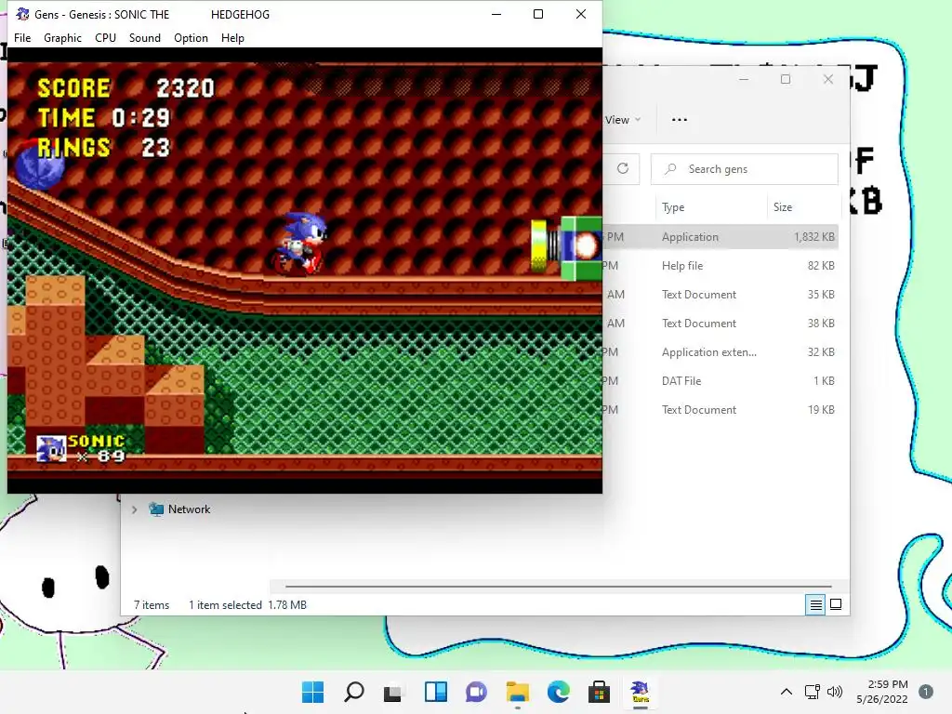Open File Explorer from the taskbar
The height and width of the screenshot is (714, 952).
pyautogui.click(x=518, y=692)
